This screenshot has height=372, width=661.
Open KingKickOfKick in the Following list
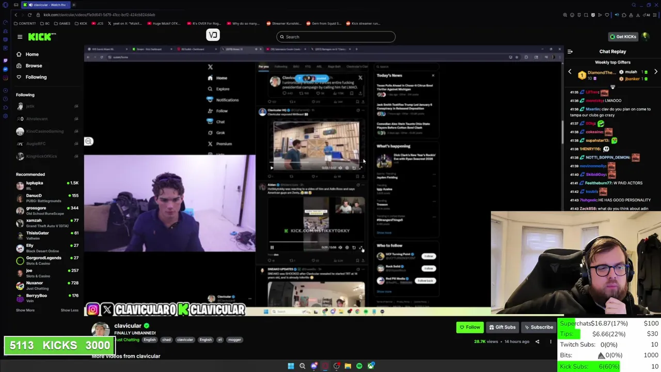[x=46, y=156]
